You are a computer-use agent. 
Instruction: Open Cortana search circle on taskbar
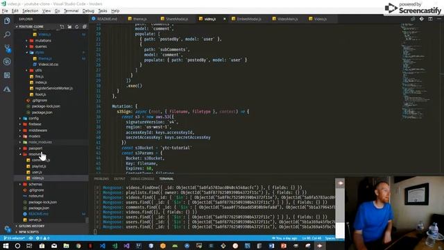click(x=17, y=246)
